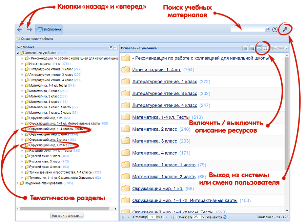Viewport: 305px width, 224px height.
Task: Refresh the Библиотека tree panel
Action: 111,47
